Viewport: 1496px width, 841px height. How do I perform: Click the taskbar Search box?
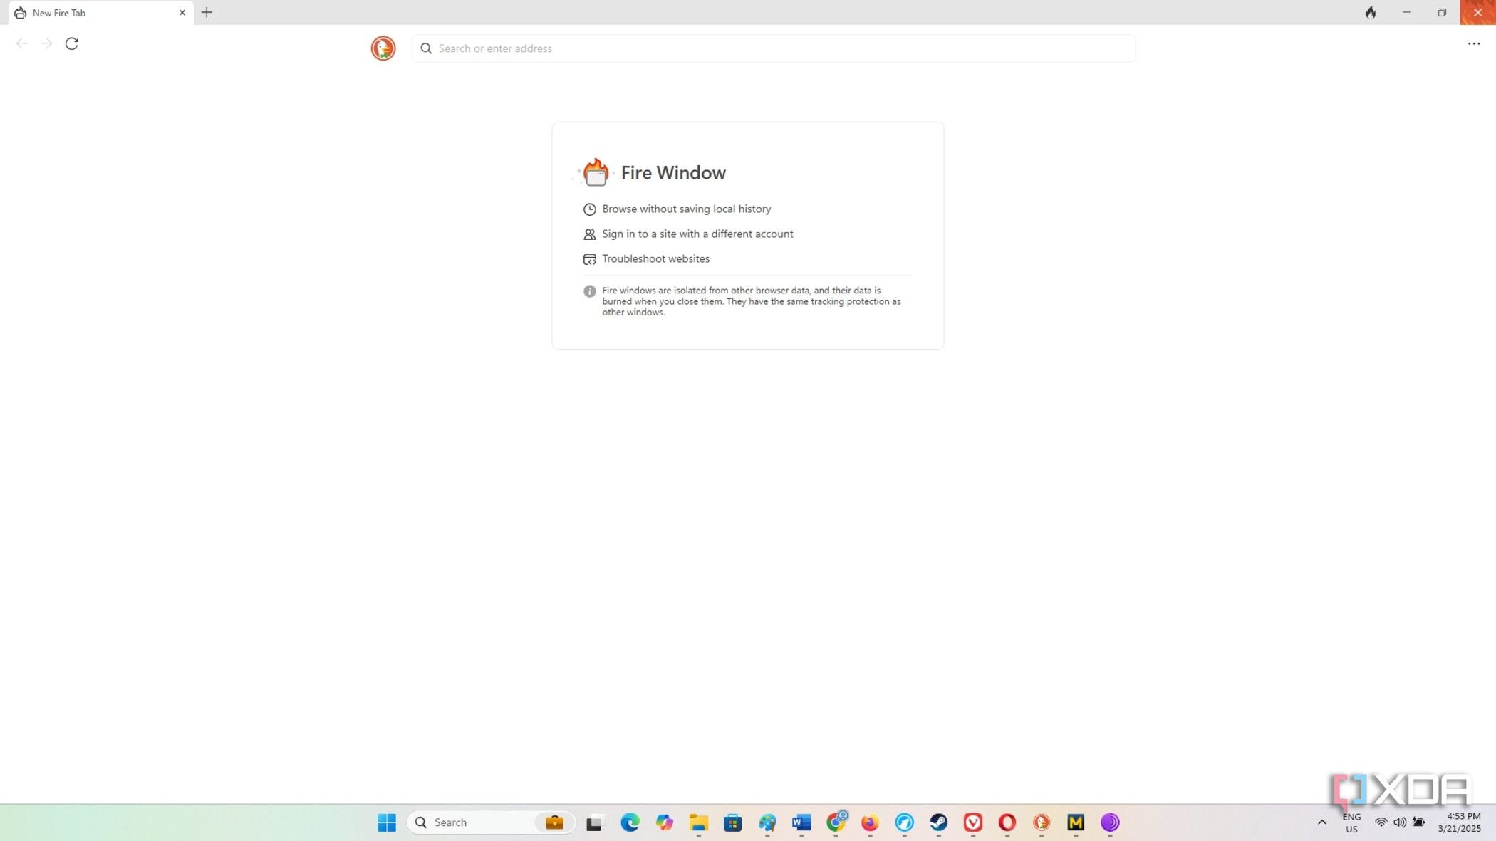coord(491,822)
